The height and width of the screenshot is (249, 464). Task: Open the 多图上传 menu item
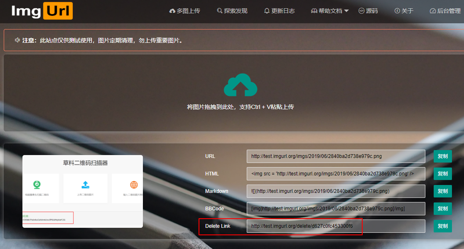click(188, 11)
